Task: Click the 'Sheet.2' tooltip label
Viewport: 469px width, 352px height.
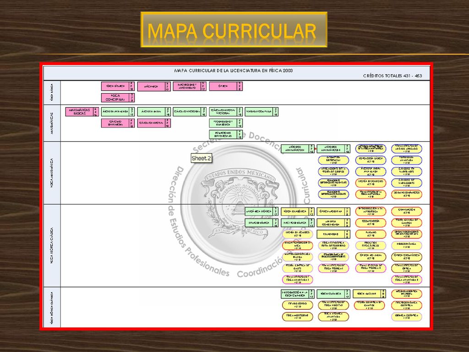Action: pyautogui.click(x=202, y=158)
